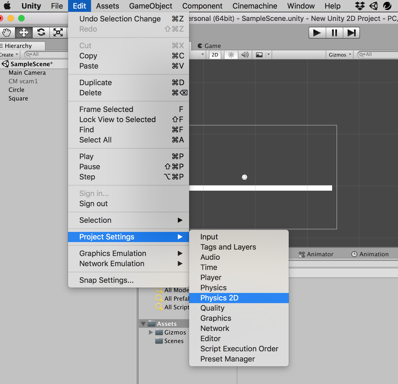Open Snap Settings dialog
This screenshot has width=398, height=384.
(x=129, y=280)
